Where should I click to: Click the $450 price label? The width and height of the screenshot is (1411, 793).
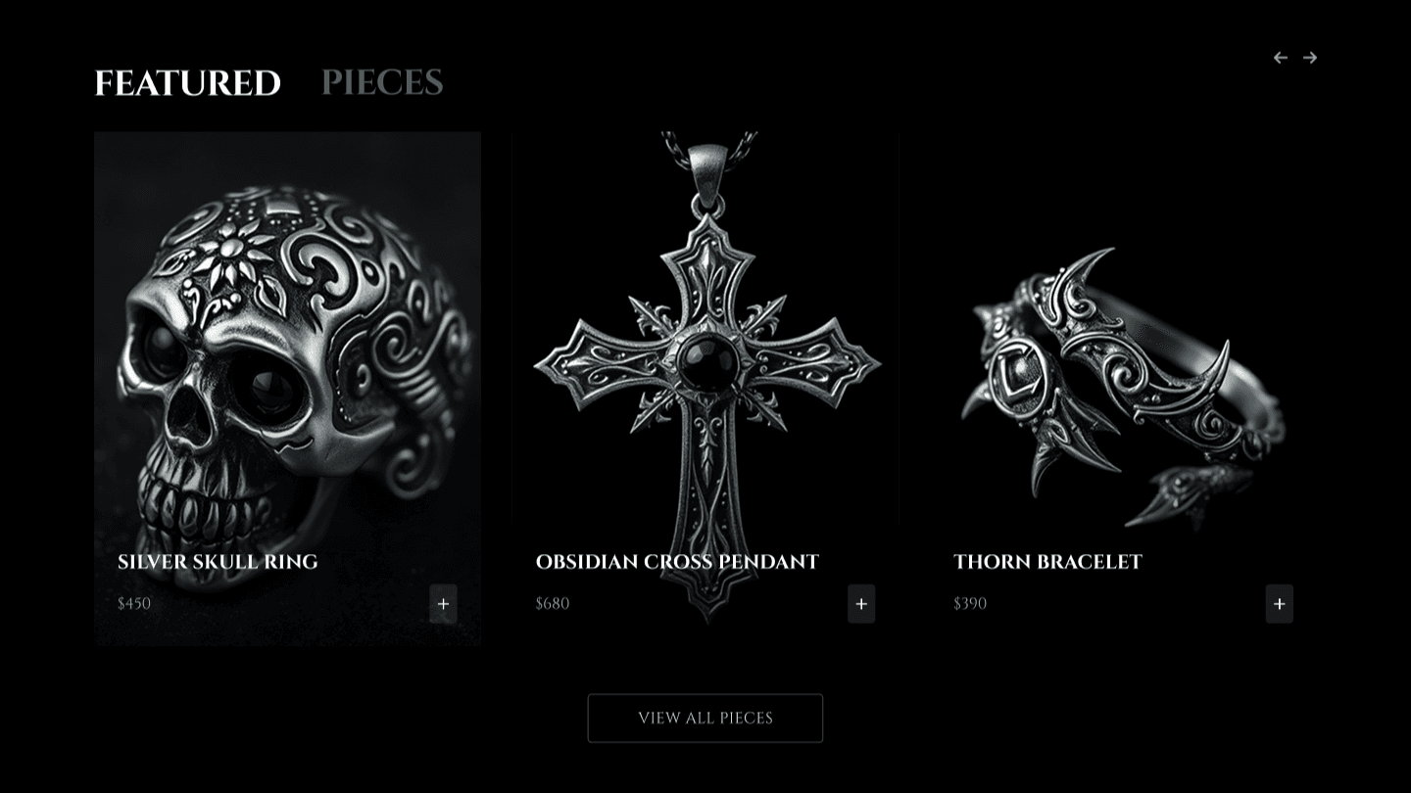(x=134, y=603)
